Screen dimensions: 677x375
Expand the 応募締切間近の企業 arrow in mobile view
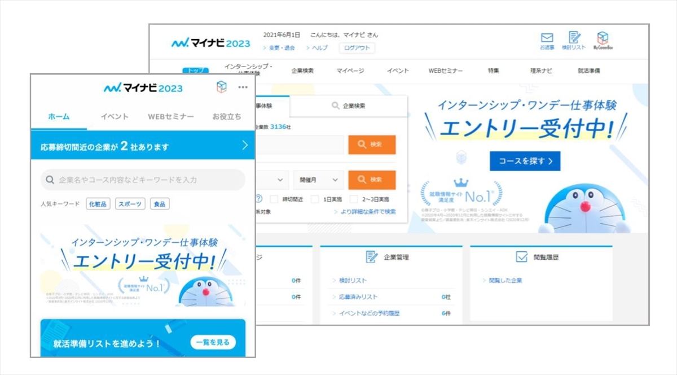click(245, 146)
